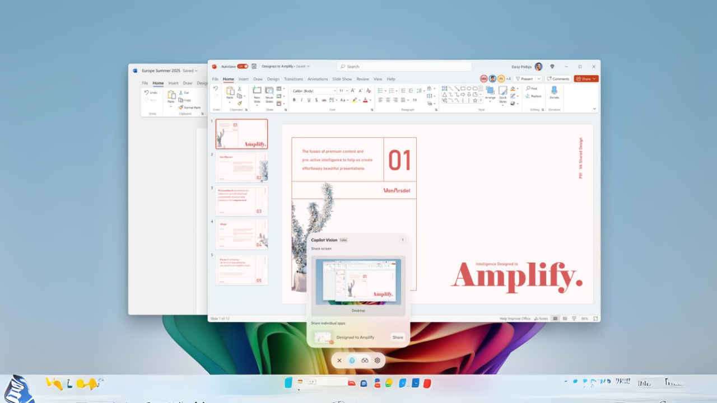The height and width of the screenshot is (403, 717).
Task: Select slide 5 thumbnail
Action: [x=241, y=270]
